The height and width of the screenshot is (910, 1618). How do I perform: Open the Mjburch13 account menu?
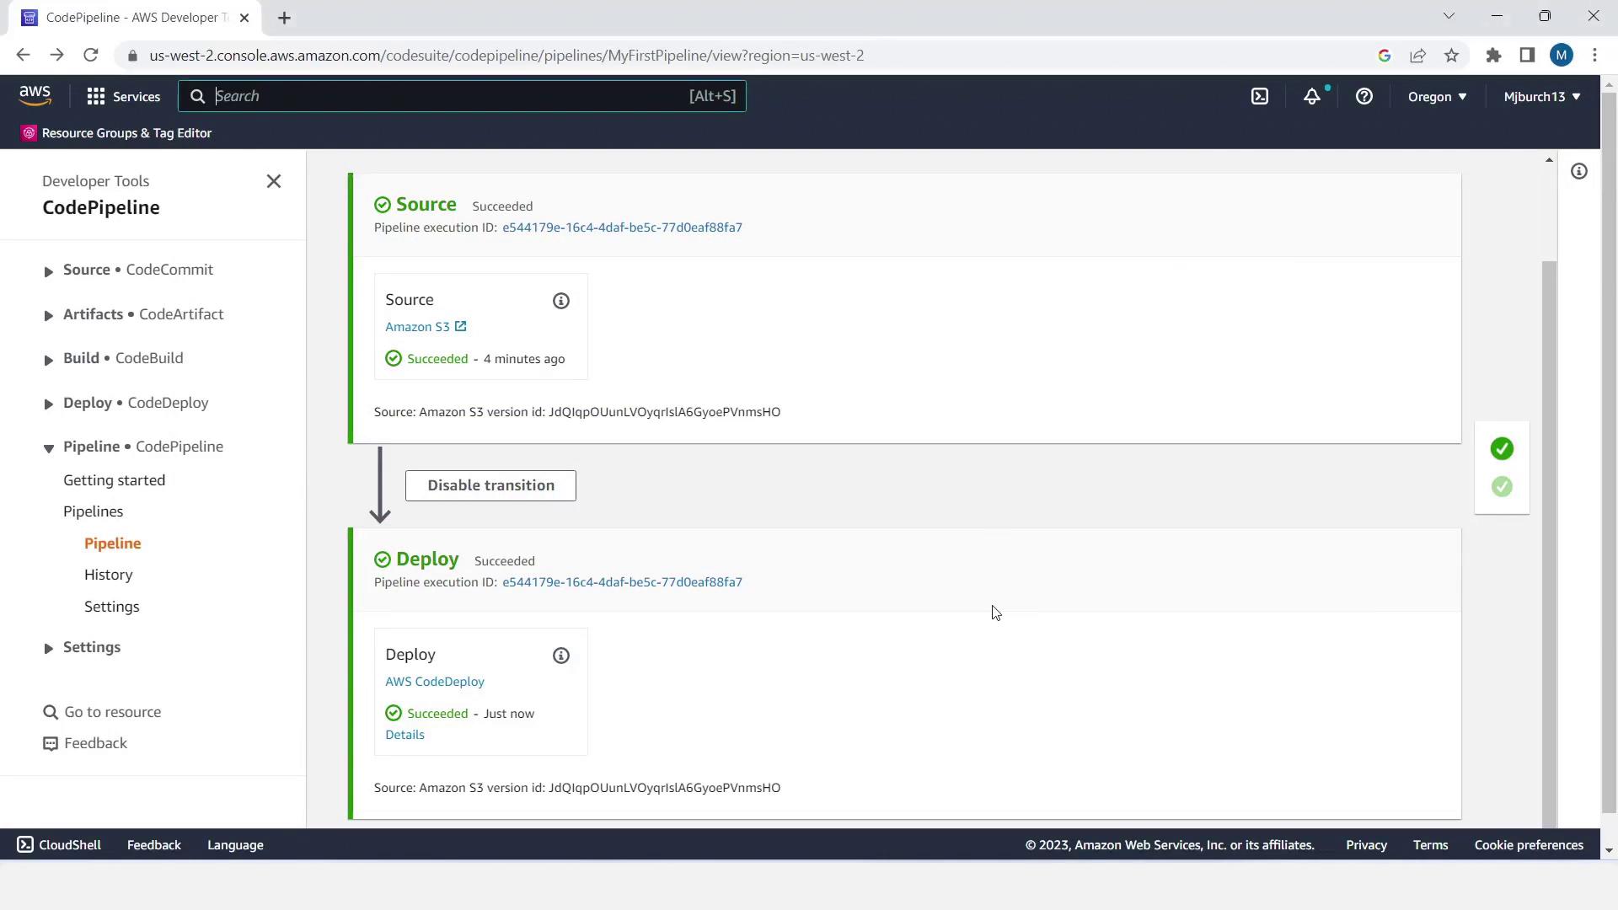coord(1541,96)
